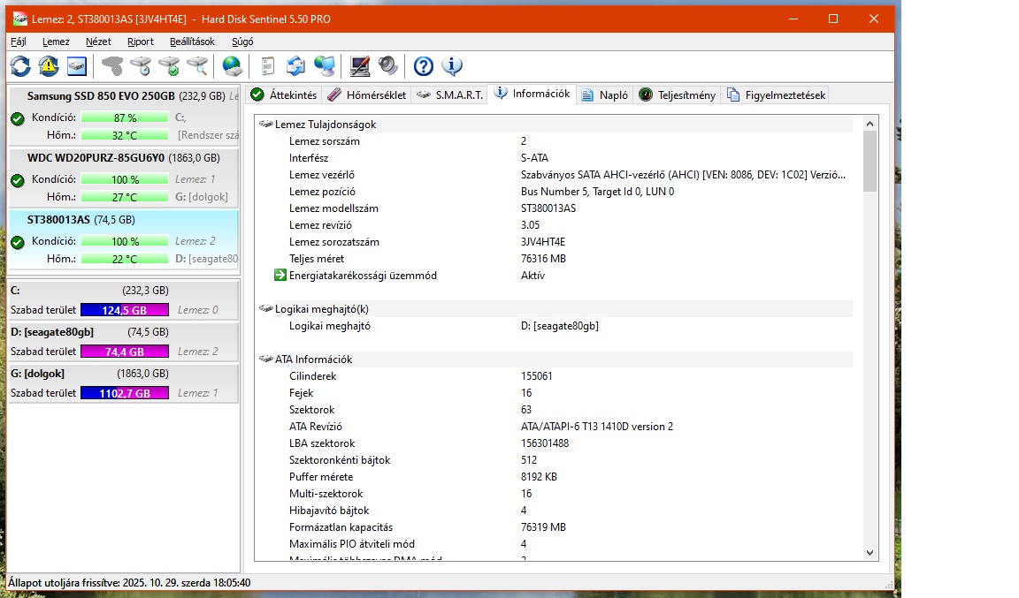The height and width of the screenshot is (598, 1019).
Task: Open help via blue question mark icon
Action: (x=424, y=66)
